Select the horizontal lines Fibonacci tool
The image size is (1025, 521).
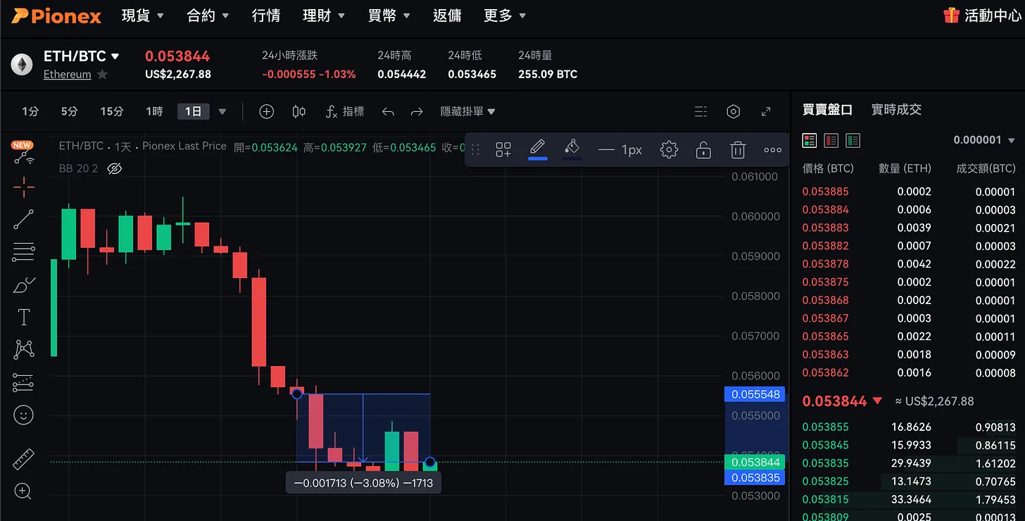(x=23, y=251)
